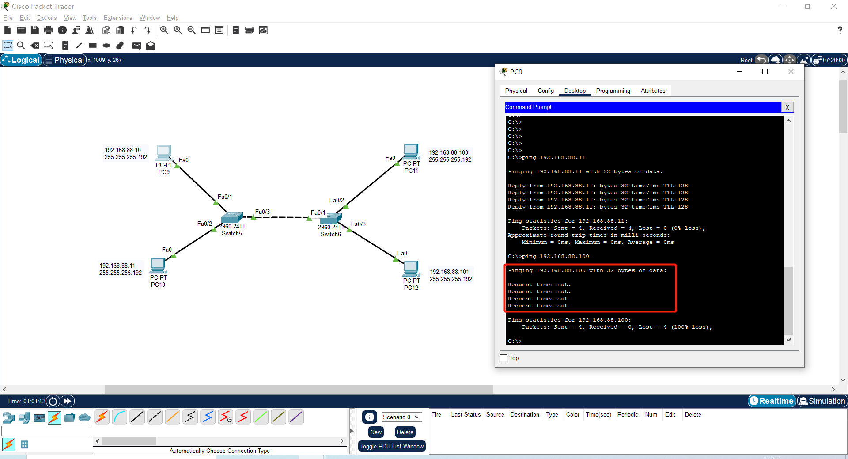Switch to Logical workspace view
This screenshot has width=848, height=459.
pos(21,60)
